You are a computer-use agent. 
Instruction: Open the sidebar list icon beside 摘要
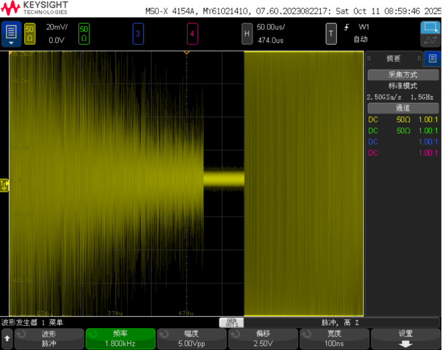[x=432, y=59]
